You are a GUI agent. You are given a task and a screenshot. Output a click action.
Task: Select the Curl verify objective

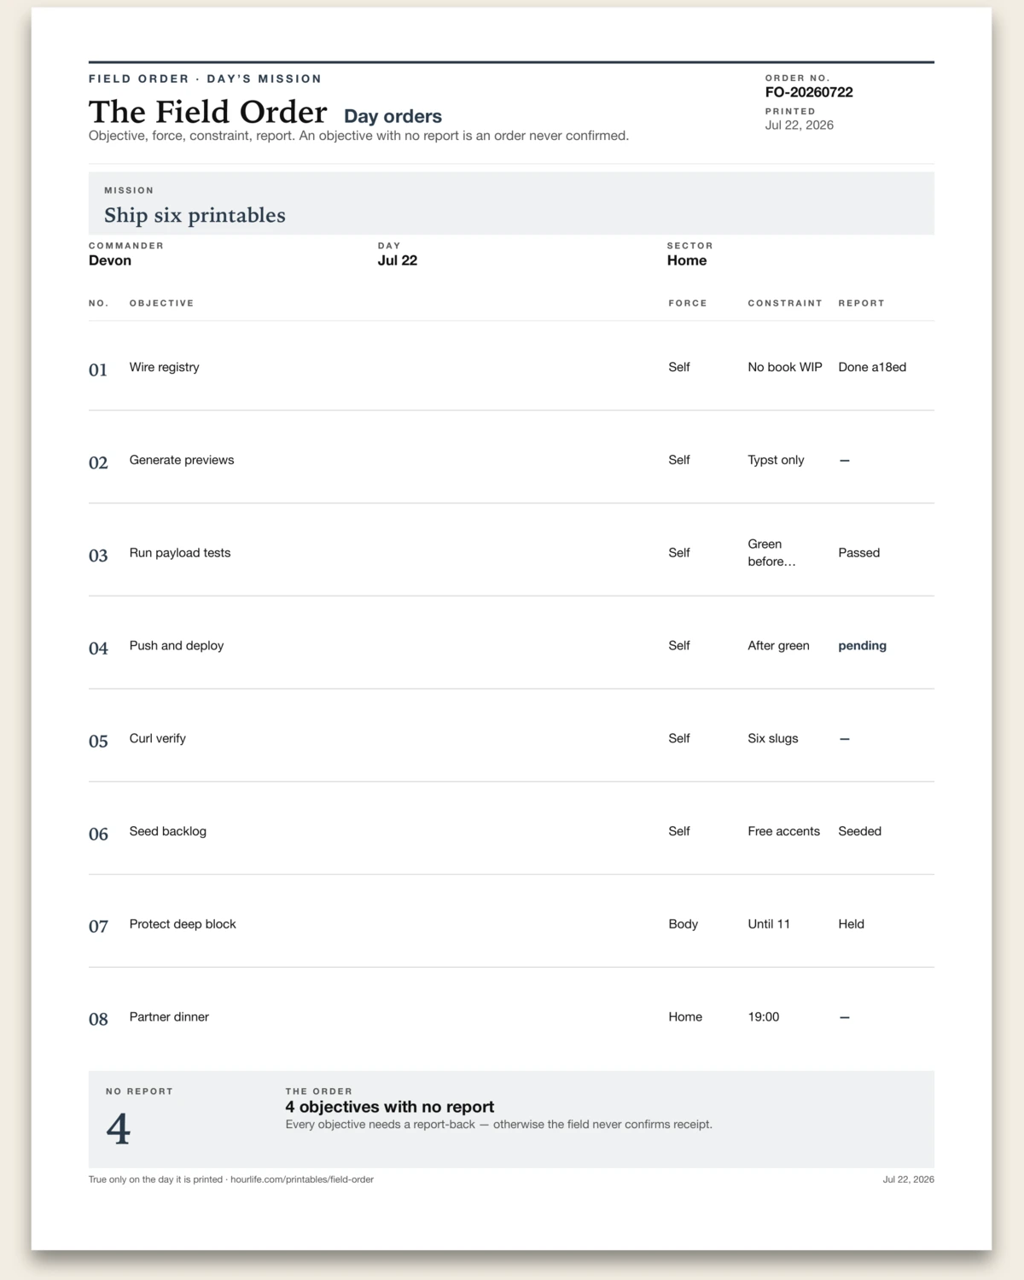pos(158,739)
